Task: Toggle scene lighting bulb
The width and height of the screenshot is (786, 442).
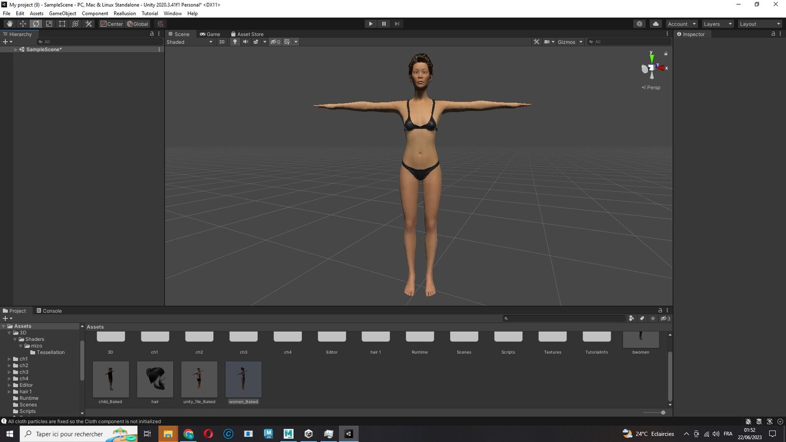Action: point(235,42)
